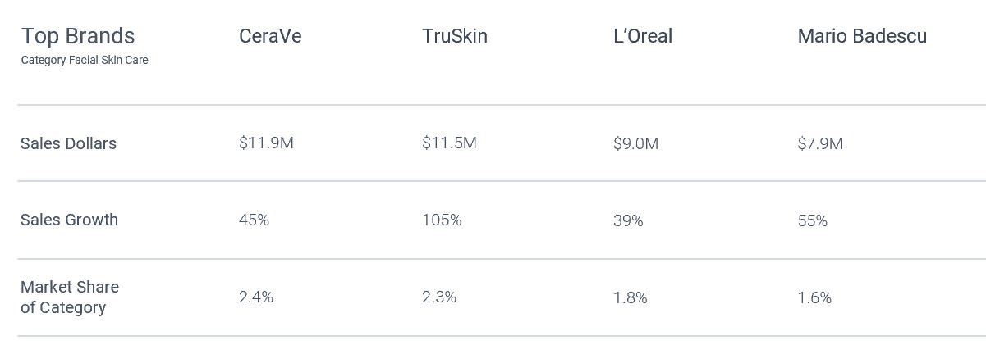This screenshot has width=986, height=363.
Task: Select the Category Facial Skin Care subtitle
Action: [x=85, y=60]
